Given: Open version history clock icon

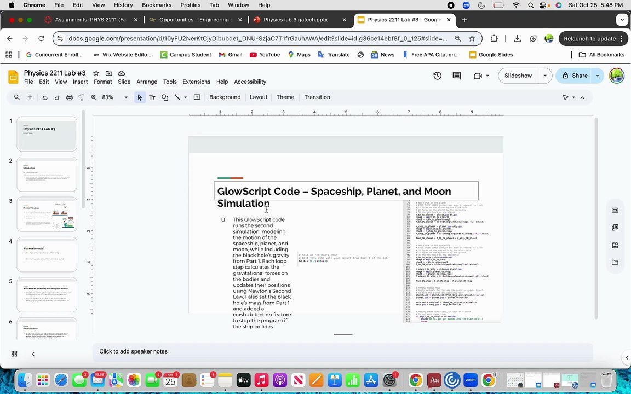Looking at the screenshot, I should [438, 76].
